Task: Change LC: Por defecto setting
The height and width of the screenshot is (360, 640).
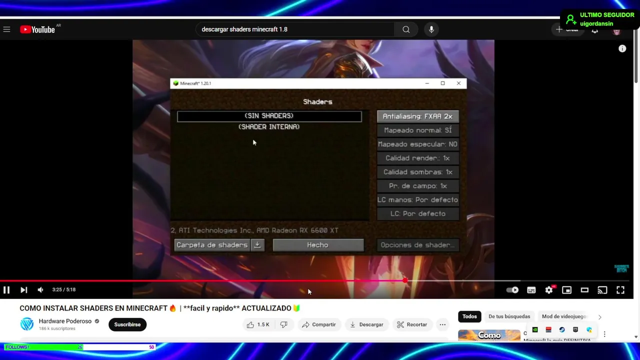Action: pyautogui.click(x=417, y=213)
